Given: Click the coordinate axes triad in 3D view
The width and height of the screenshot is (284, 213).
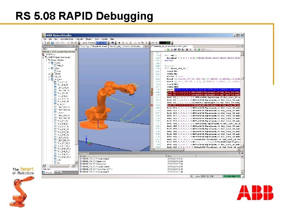Looking at the screenshot, I should [88, 141].
